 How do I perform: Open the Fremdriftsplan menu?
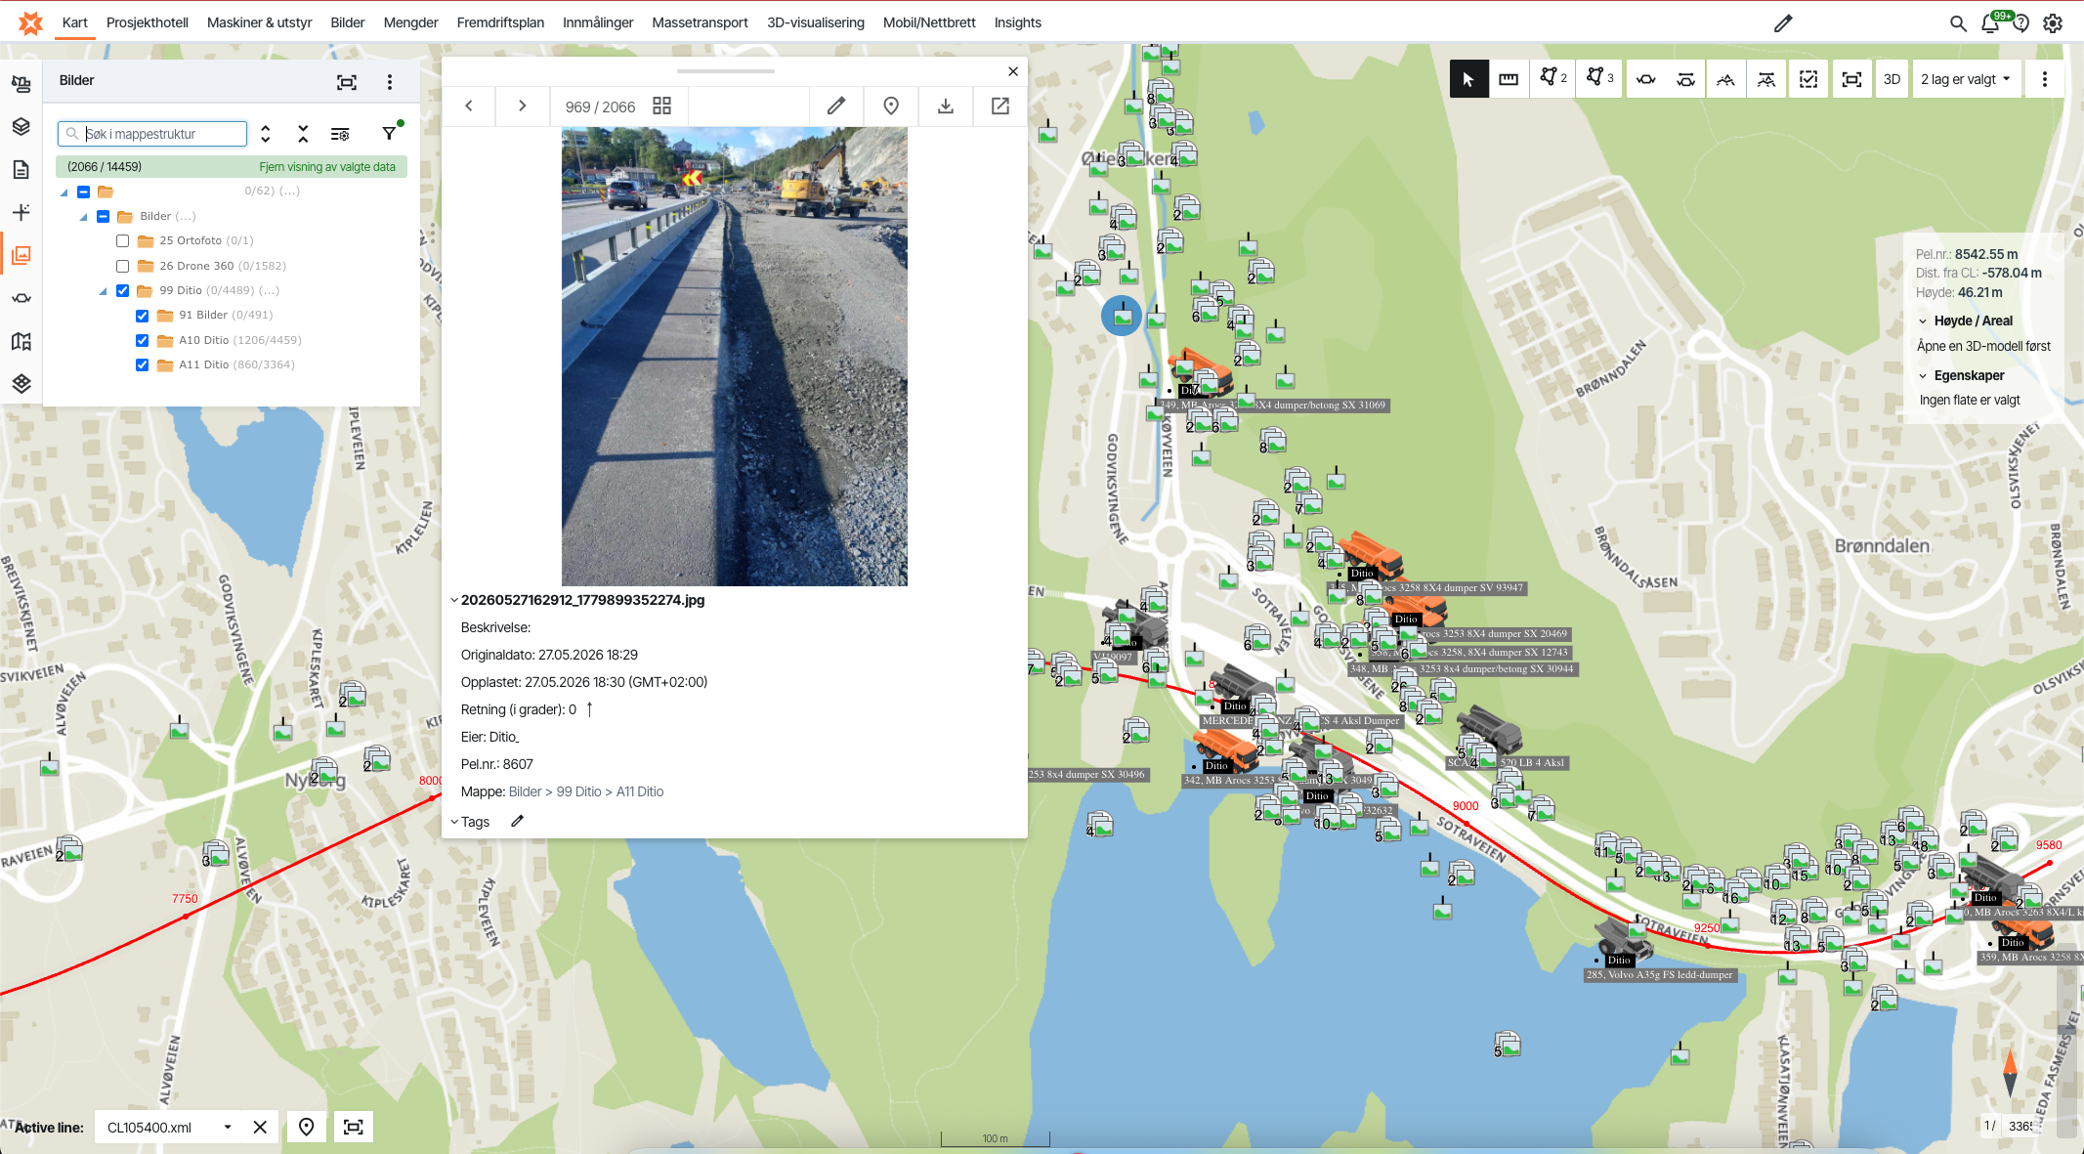point(500,22)
